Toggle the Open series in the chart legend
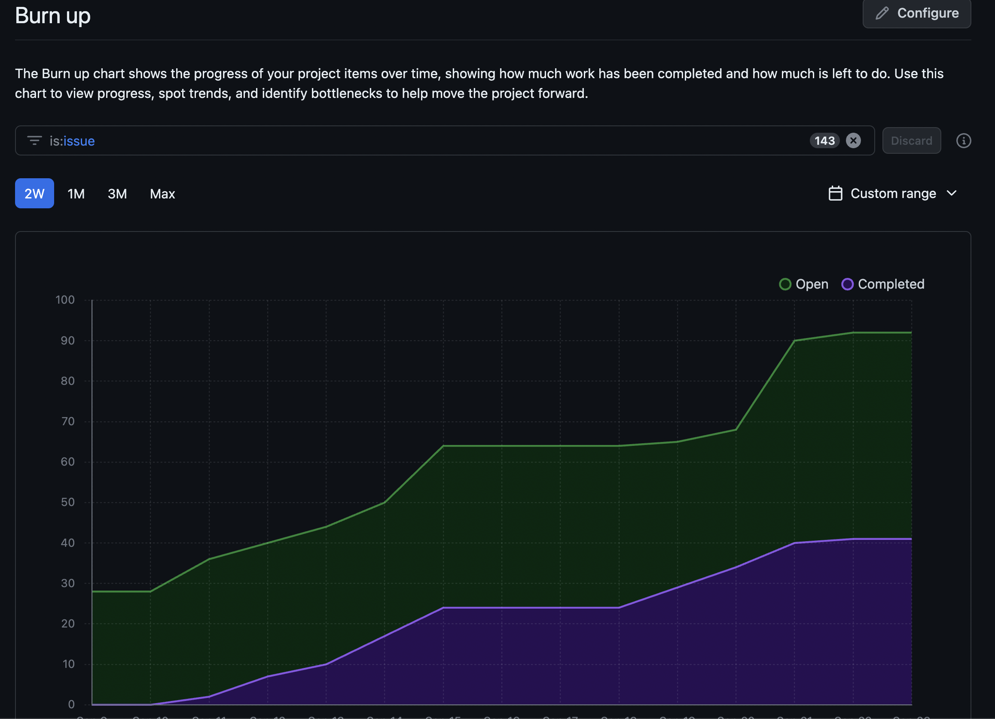 pyautogui.click(x=804, y=284)
